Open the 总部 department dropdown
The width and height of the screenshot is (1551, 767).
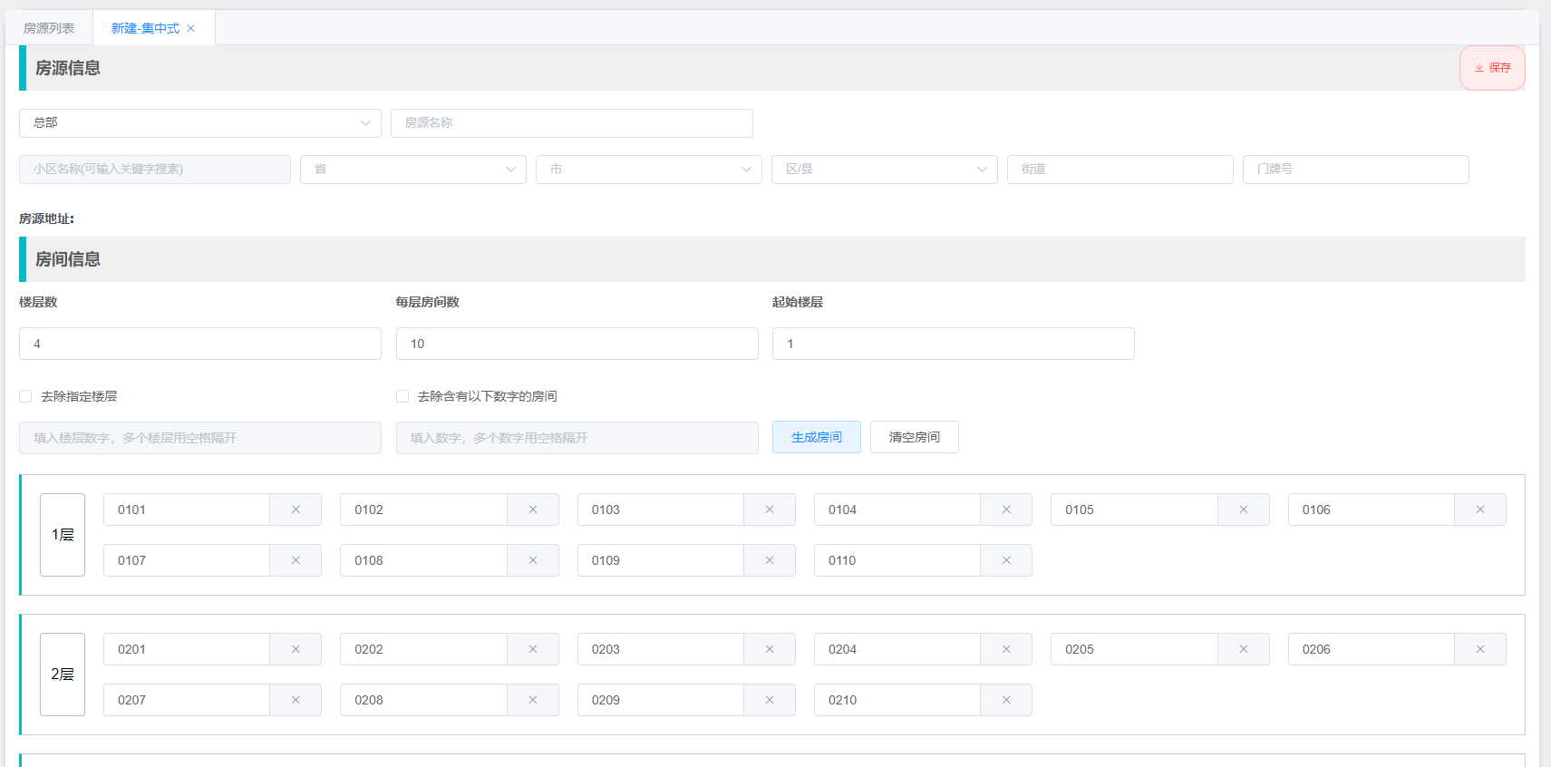point(200,123)
